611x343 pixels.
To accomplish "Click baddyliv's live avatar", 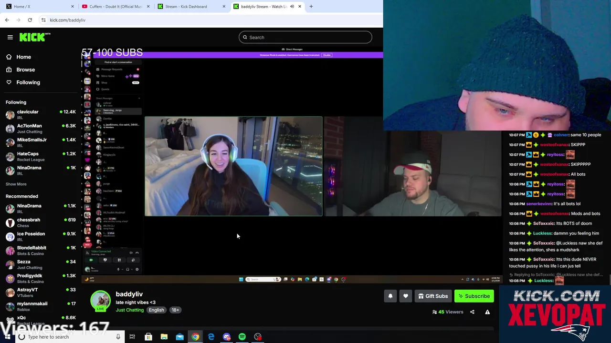I will (x=100, y=301).
